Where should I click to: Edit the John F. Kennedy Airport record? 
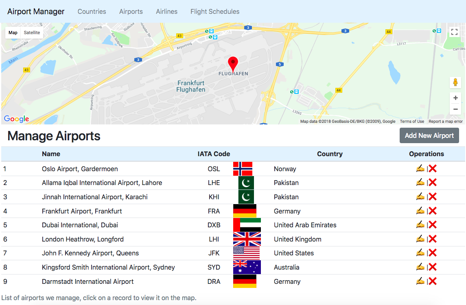click(x=420, y=253)
